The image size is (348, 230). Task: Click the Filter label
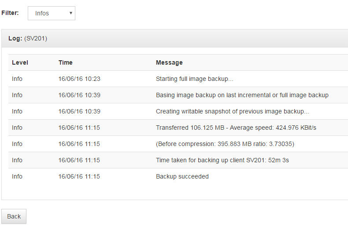pos(10,13)
